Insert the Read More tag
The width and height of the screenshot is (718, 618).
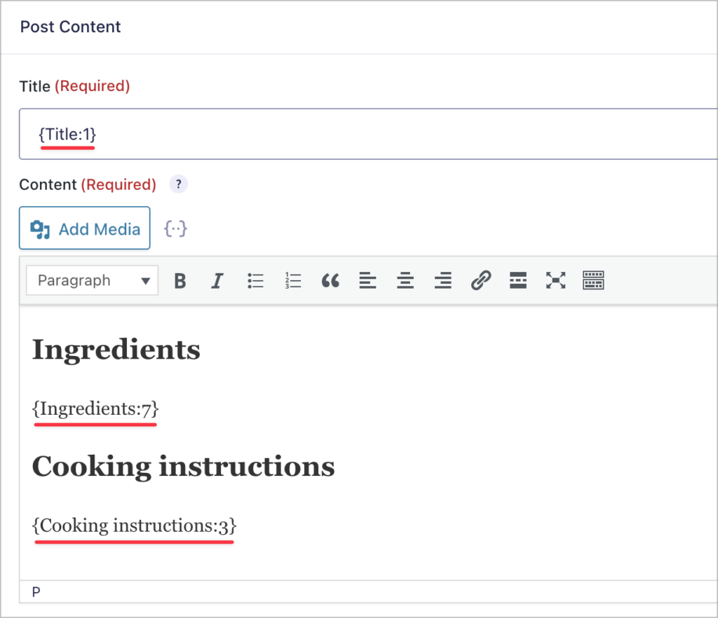[x=518, y=280]
